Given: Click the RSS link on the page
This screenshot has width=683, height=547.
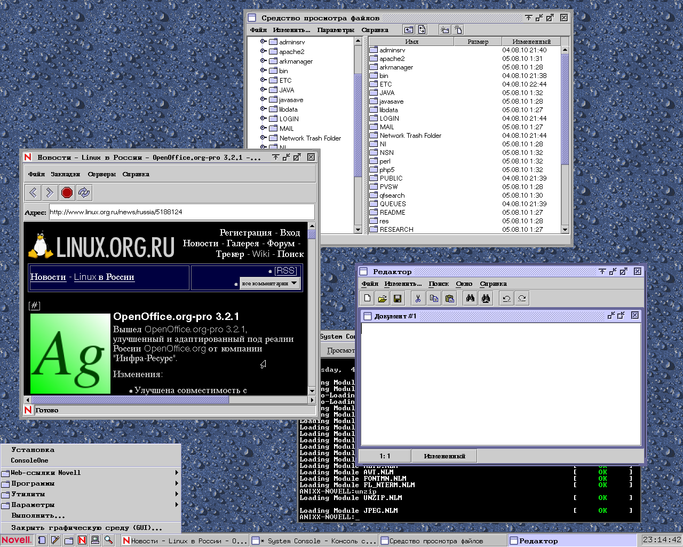Looking at the screenshot, I should (x=286, y=271).
